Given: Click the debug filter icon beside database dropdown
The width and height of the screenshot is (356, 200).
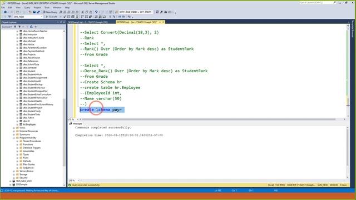Looking at the screenshot, I should (9, 17).
